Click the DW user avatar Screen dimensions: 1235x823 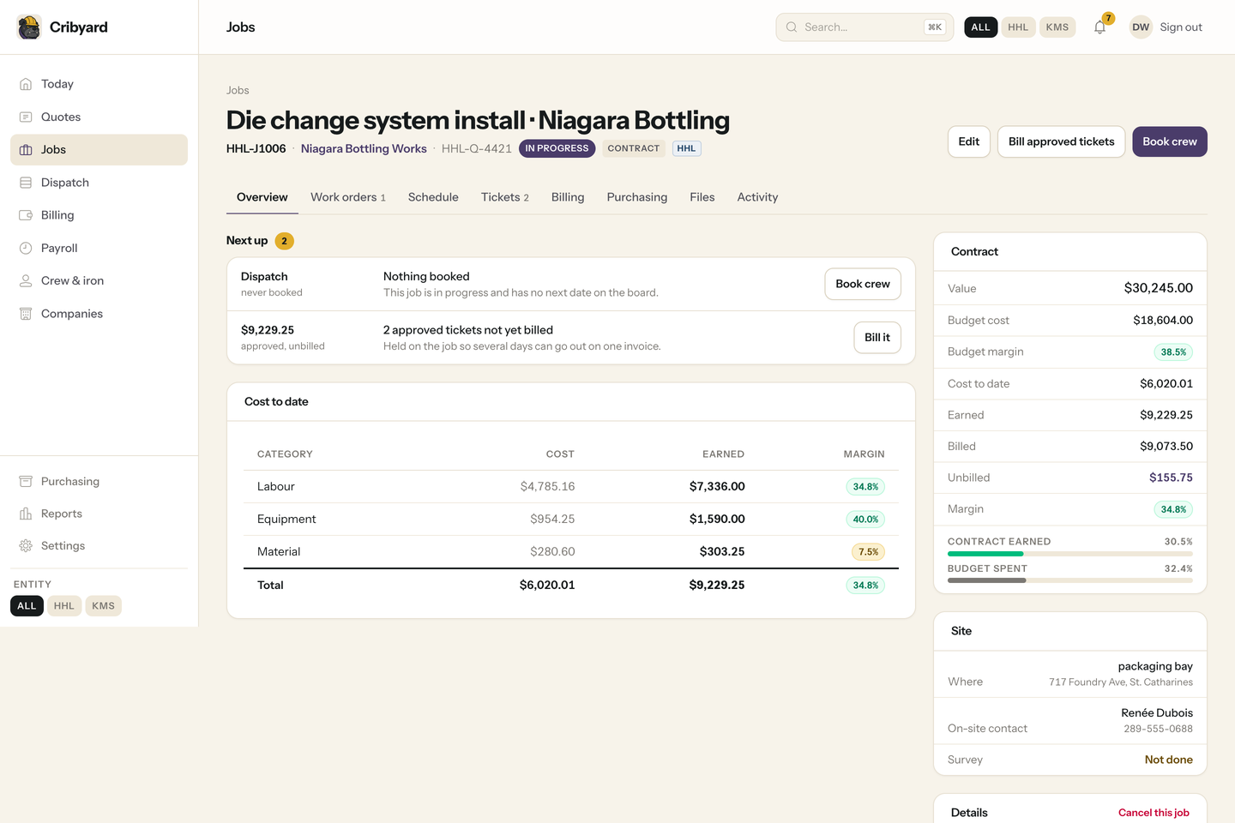(1141, 27)
